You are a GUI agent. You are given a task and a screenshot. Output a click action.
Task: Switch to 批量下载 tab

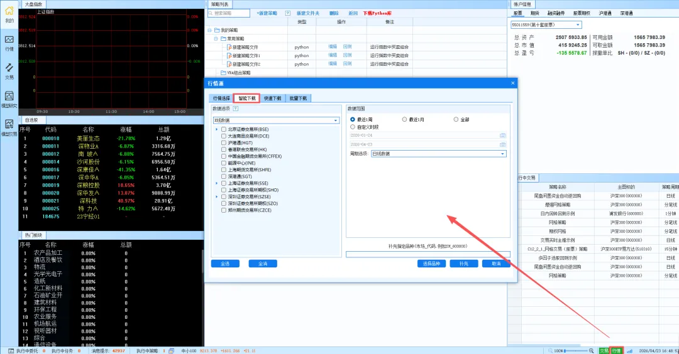click(x=298, y=98)
